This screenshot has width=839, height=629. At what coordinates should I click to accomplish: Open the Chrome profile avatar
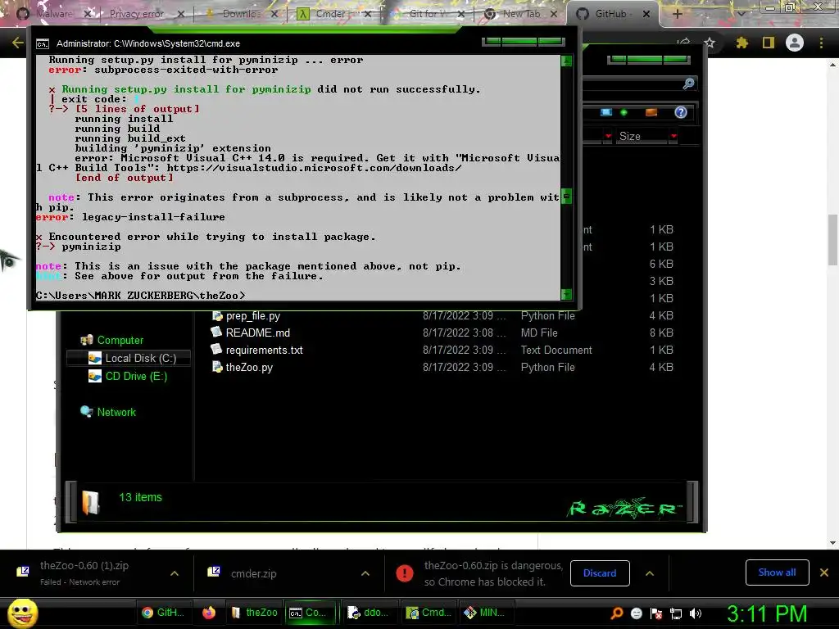[x=795, y=43]
